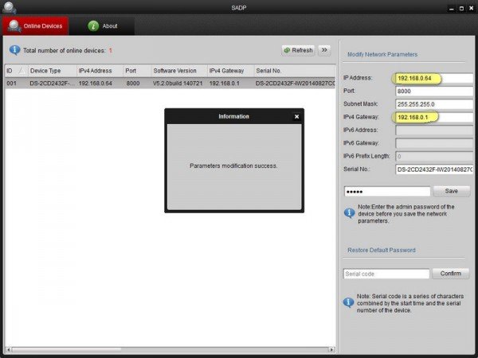Click the scrollbar right arrow
The height and width of the screenshot is (358, 478).
[x=332, y=349]
